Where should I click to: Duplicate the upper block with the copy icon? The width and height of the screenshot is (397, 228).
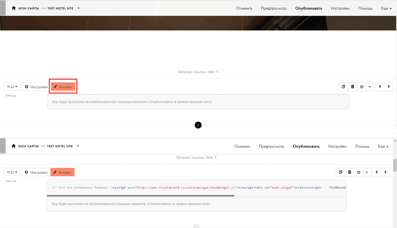point(343,86)
